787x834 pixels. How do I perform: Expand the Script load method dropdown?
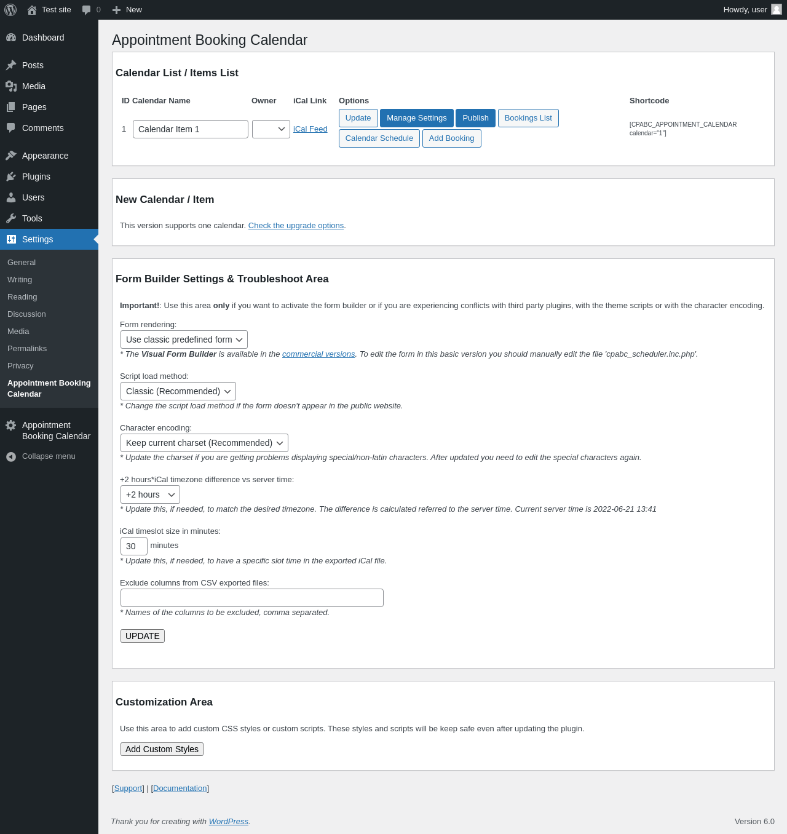coord(178,391)
